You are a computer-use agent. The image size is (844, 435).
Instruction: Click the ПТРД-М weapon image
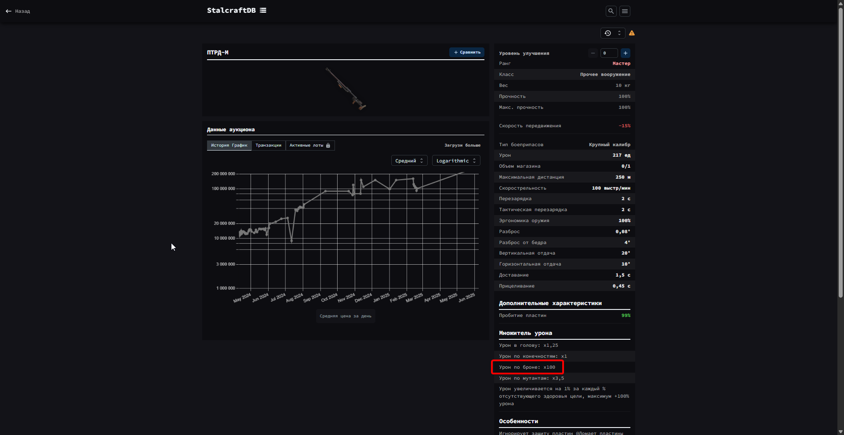[346, 88]
